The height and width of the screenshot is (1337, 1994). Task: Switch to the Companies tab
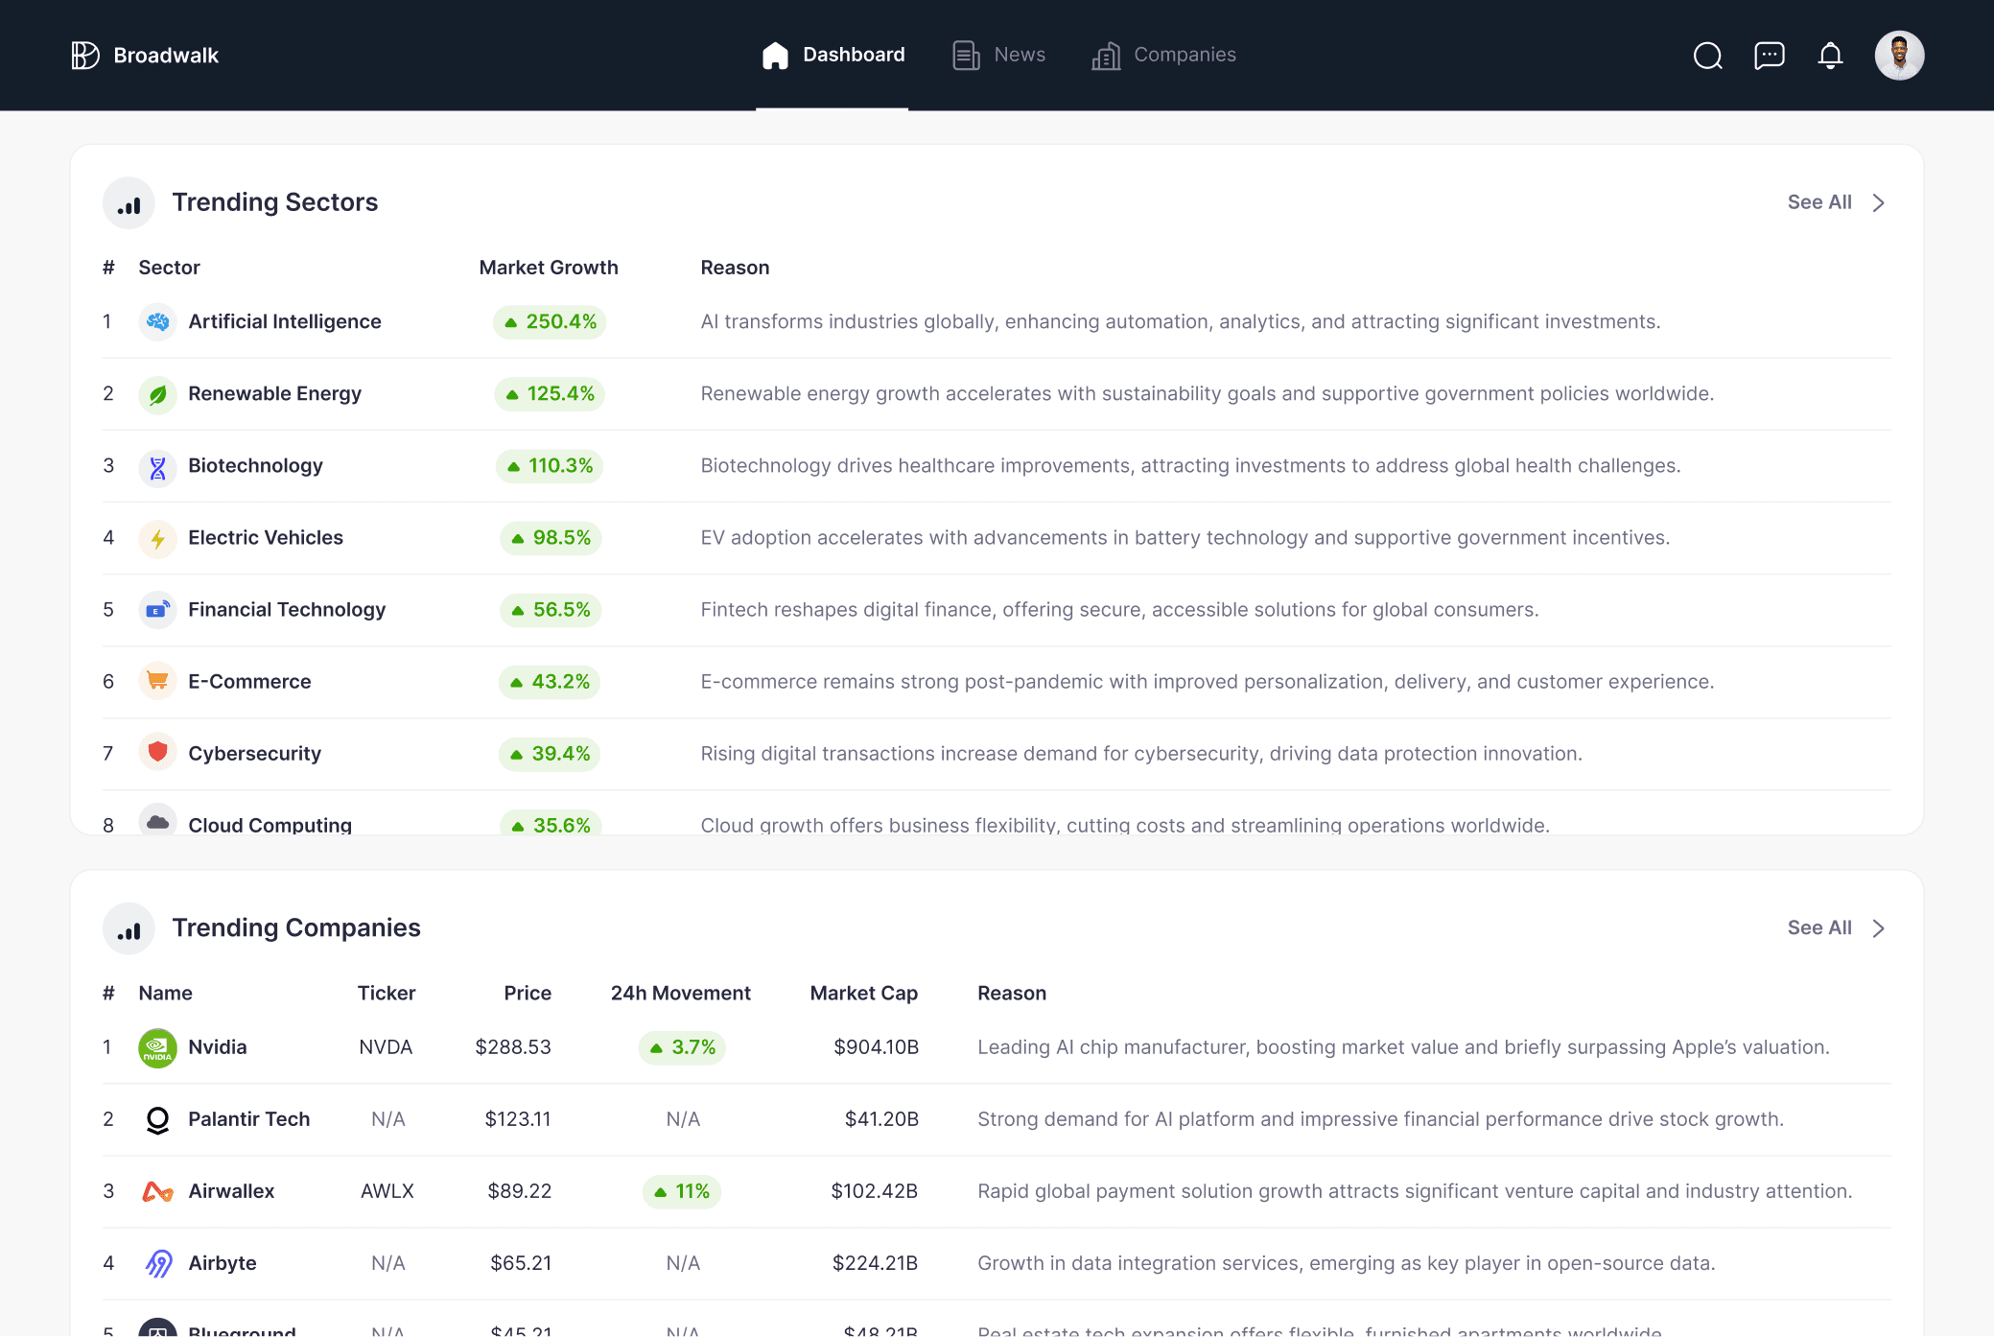(x=1163, y=56)
